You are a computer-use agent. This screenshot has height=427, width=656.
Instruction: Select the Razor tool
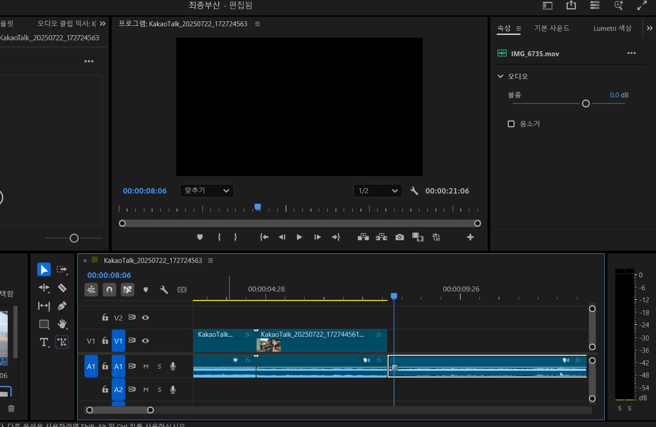point(62,288)
